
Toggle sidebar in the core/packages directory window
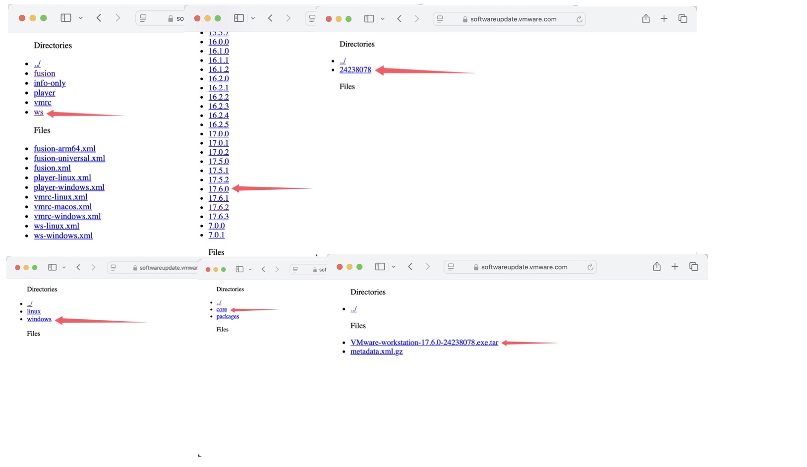(x=239, y=269)
